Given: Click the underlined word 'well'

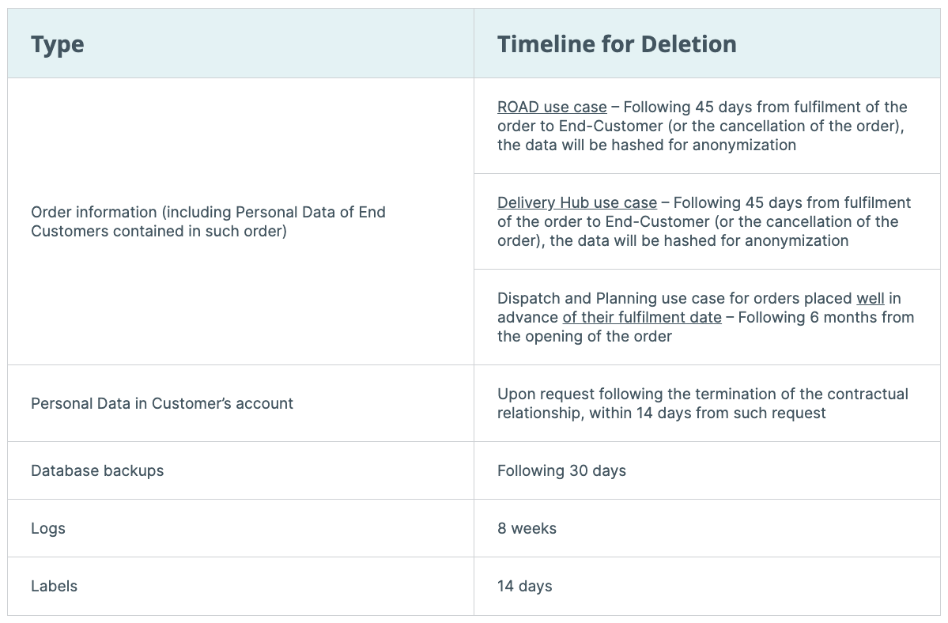Looking at the screenshot, I should point(870,299).
